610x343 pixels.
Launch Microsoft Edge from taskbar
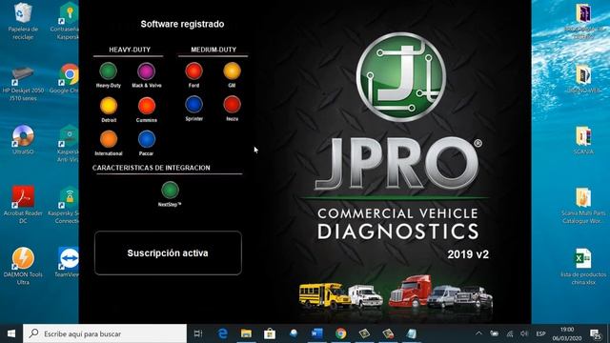222,333
